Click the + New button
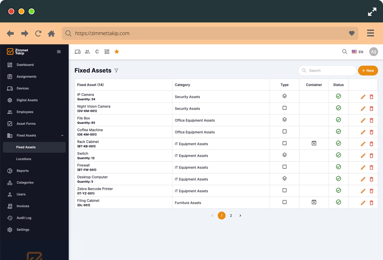This screenshot has width=383, height=260. coord(368,71)
